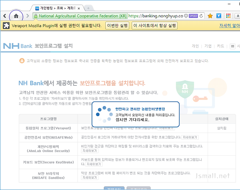Go to the home page icon

click(x=16, y=16)
